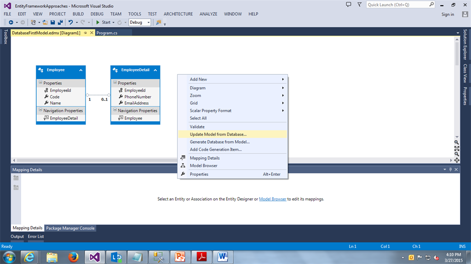
Task: Open the Output tab at the bottom
Action: coord(17,236)
